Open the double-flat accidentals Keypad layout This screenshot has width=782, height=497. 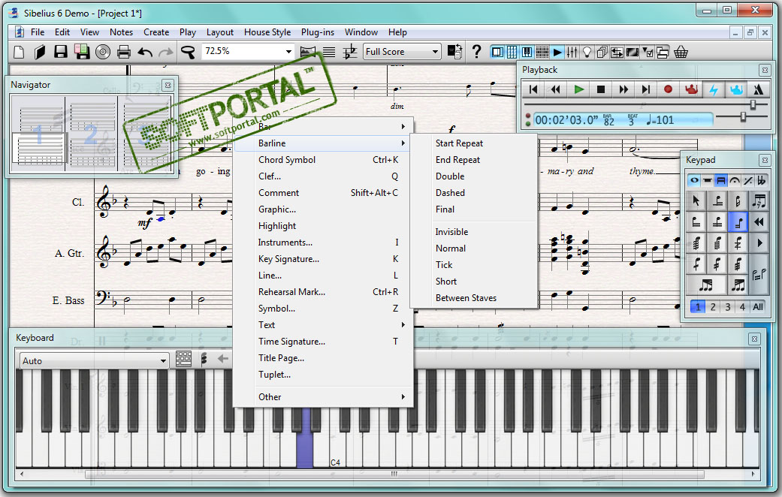tap(762, 180)
